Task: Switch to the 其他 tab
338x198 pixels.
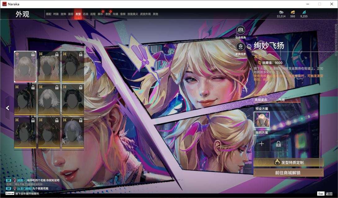Action: click(155, 14)
